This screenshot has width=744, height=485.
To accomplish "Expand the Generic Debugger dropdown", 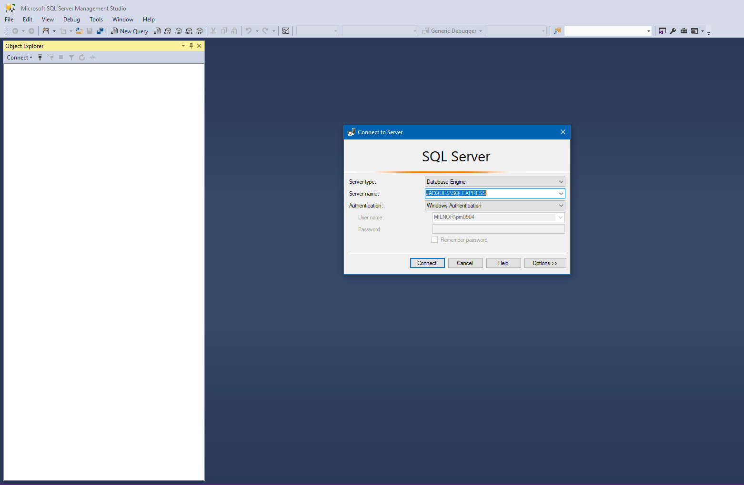I will (481, 31).
